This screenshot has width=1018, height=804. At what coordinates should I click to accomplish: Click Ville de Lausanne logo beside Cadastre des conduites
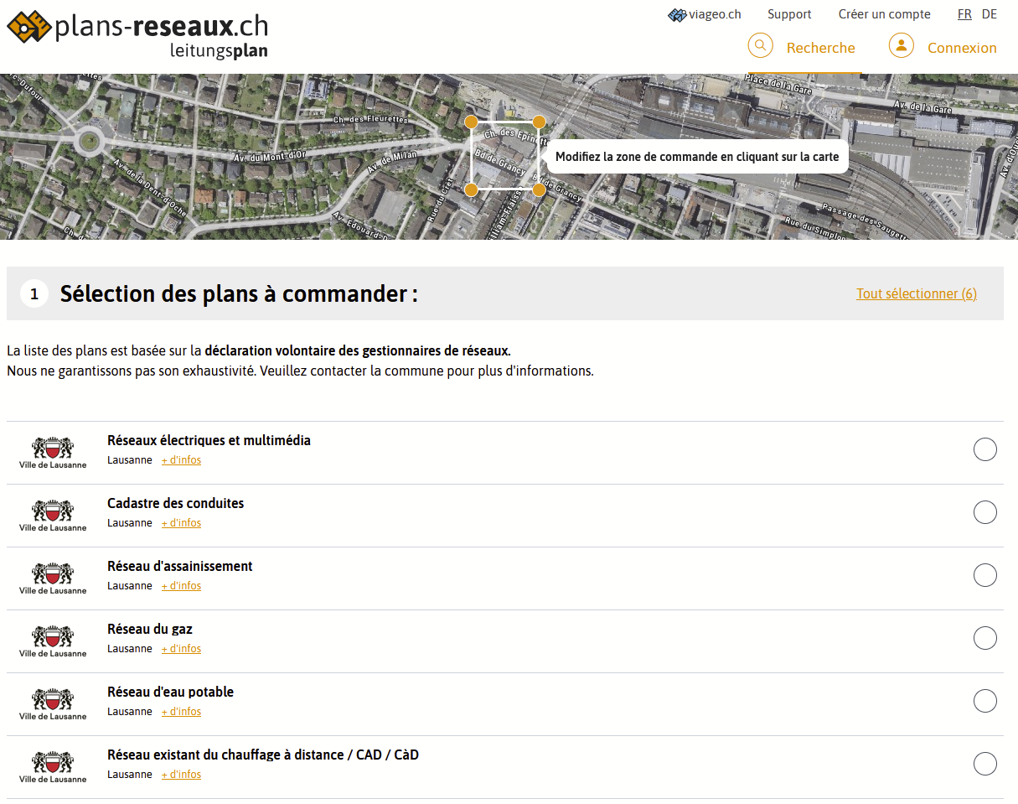pos(53,514)
